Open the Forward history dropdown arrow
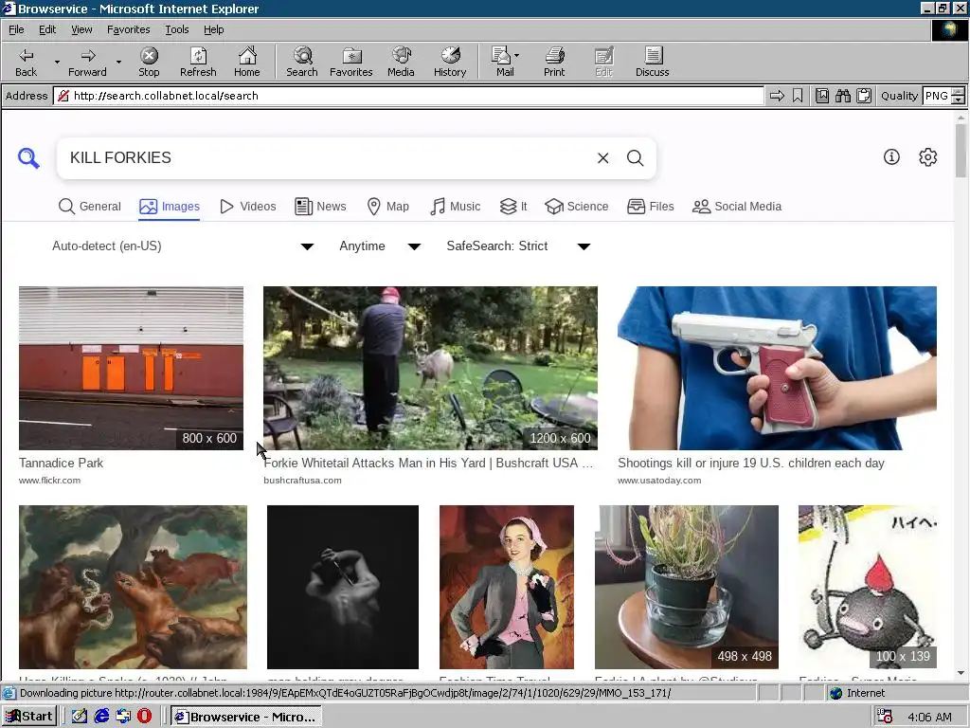The width and height of the screenshot is (970, 728). pos(118,62)
